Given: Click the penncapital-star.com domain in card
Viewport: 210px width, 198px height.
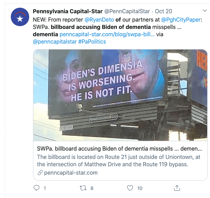Looking at the screenshot, I should [x=71, y=173].
